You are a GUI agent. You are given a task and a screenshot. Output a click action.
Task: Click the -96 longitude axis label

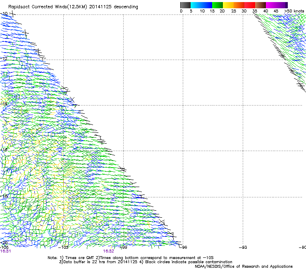tap(183, 247)
